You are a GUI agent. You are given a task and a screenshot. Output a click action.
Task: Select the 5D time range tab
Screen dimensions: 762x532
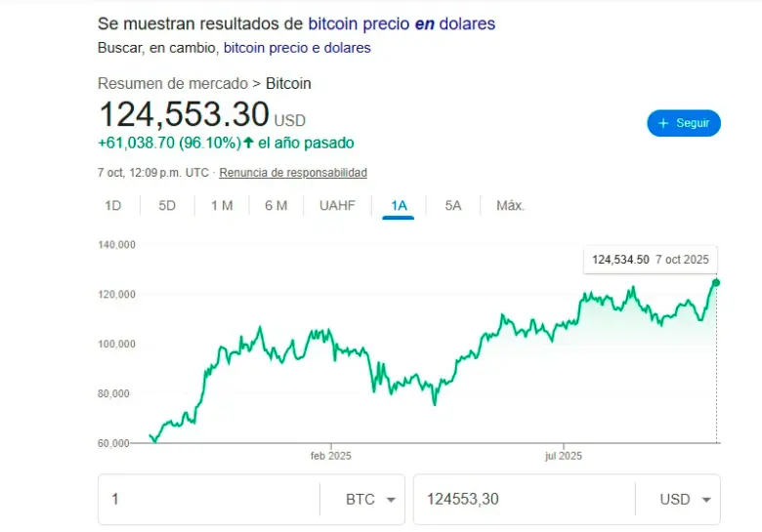pos(167,206)
